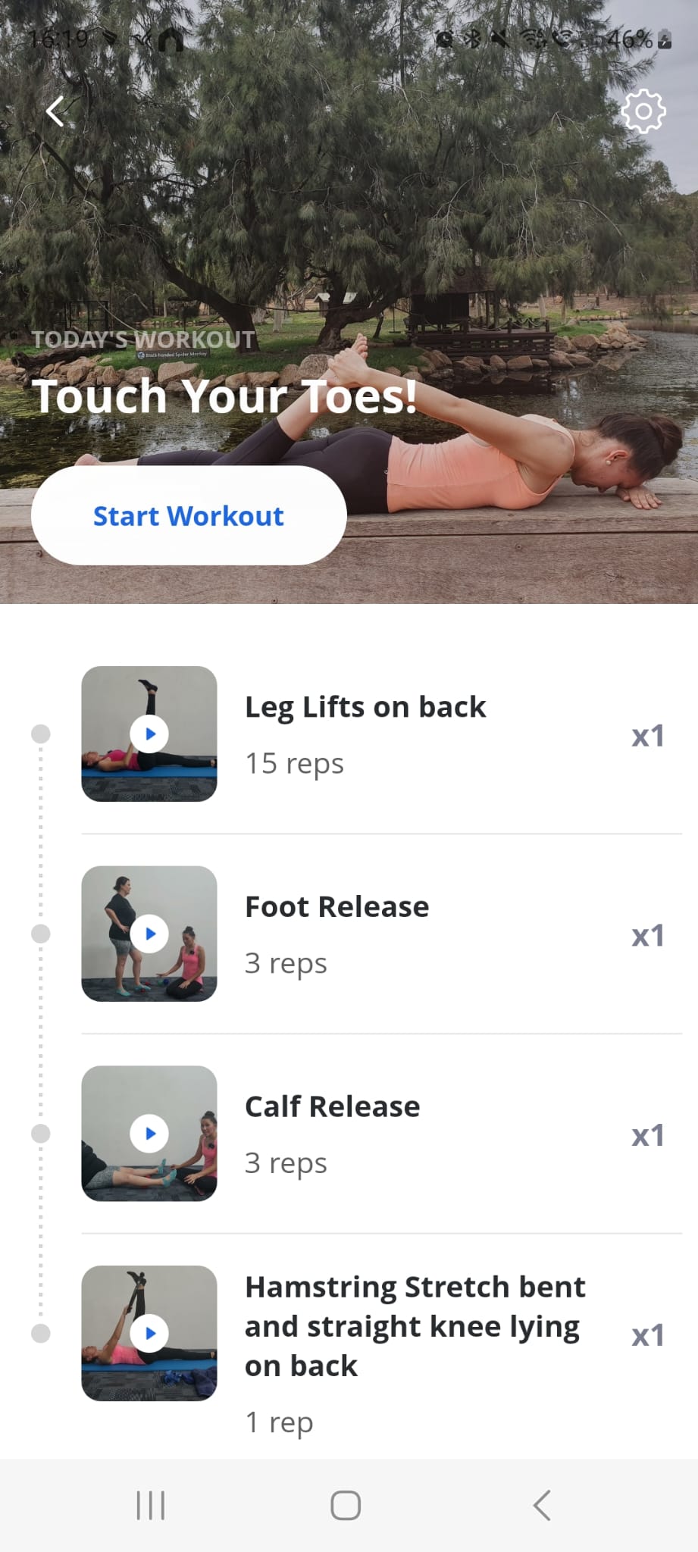Tap the x1 count for Foot Release
The height and width of the screenshot is (1552, 698).
[x=648, y=936]
